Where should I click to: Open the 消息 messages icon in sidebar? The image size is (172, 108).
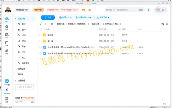pos(7,52)
